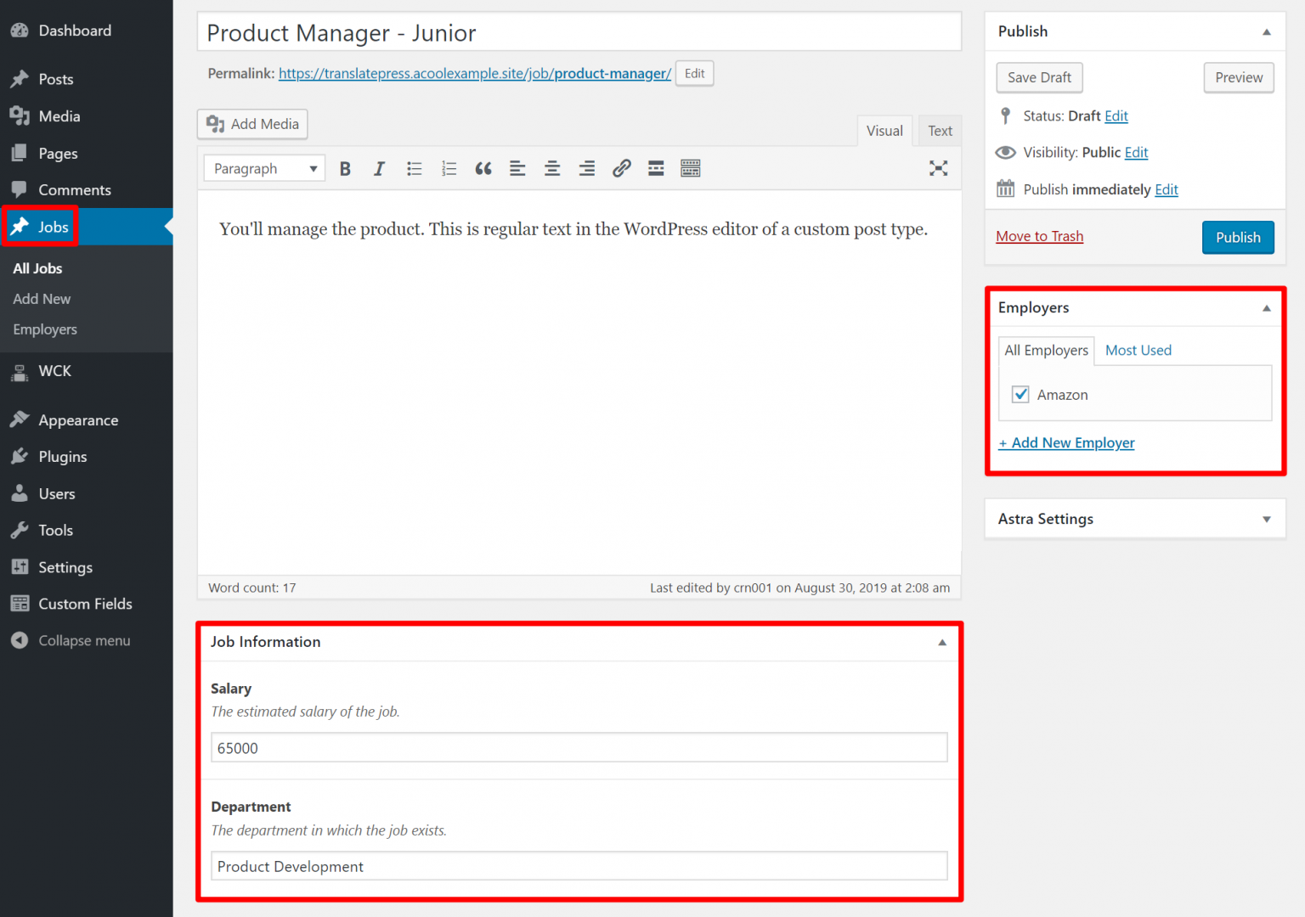Uncheck the Amazon employer checkbox
This screenshot has height=917, width=1305.
[x=1020, y=394]
